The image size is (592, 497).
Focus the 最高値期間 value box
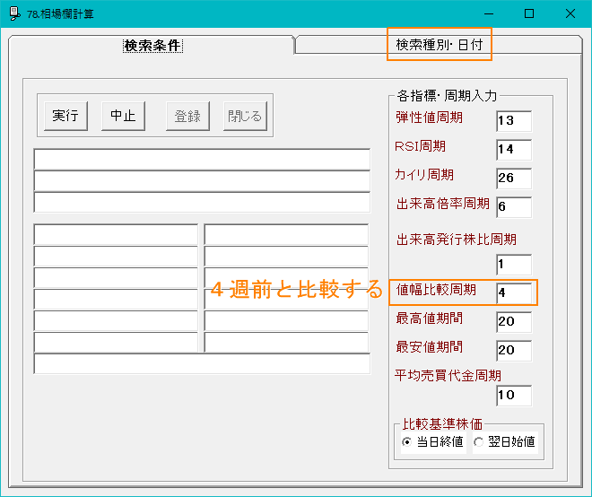point(513,322)
